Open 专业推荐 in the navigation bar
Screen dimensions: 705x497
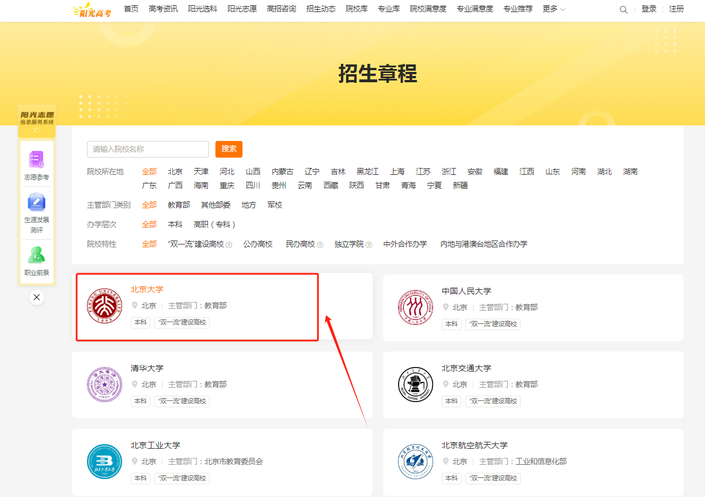[518, 9]
